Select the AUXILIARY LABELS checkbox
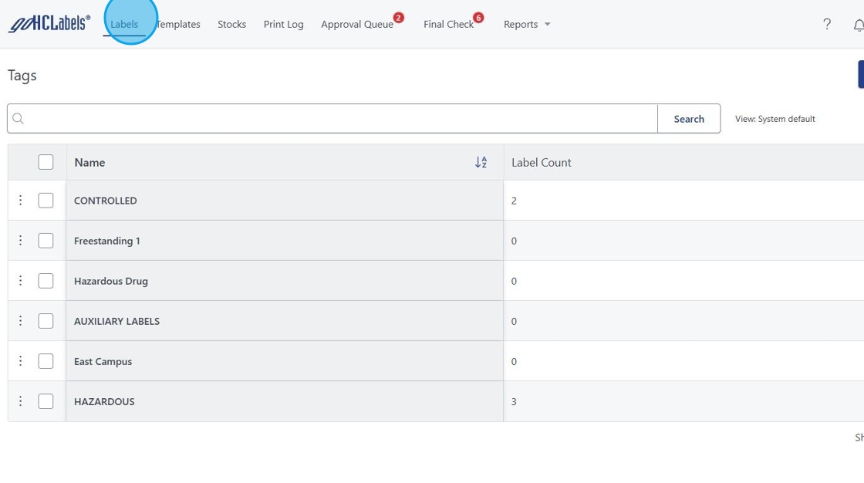 click(46, 321)
